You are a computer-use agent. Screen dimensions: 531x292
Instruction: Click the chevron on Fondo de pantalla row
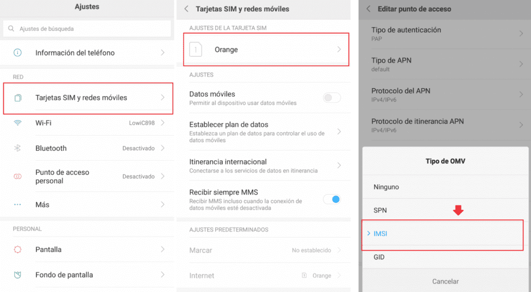tap(163, 274)
